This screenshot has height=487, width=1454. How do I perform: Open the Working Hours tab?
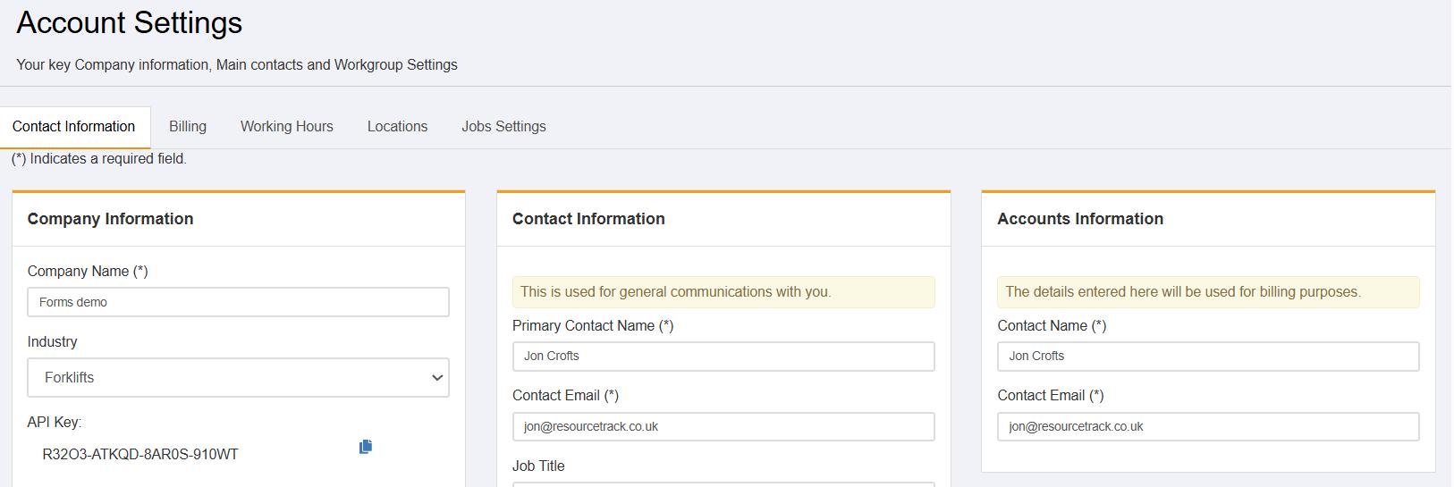287,126
